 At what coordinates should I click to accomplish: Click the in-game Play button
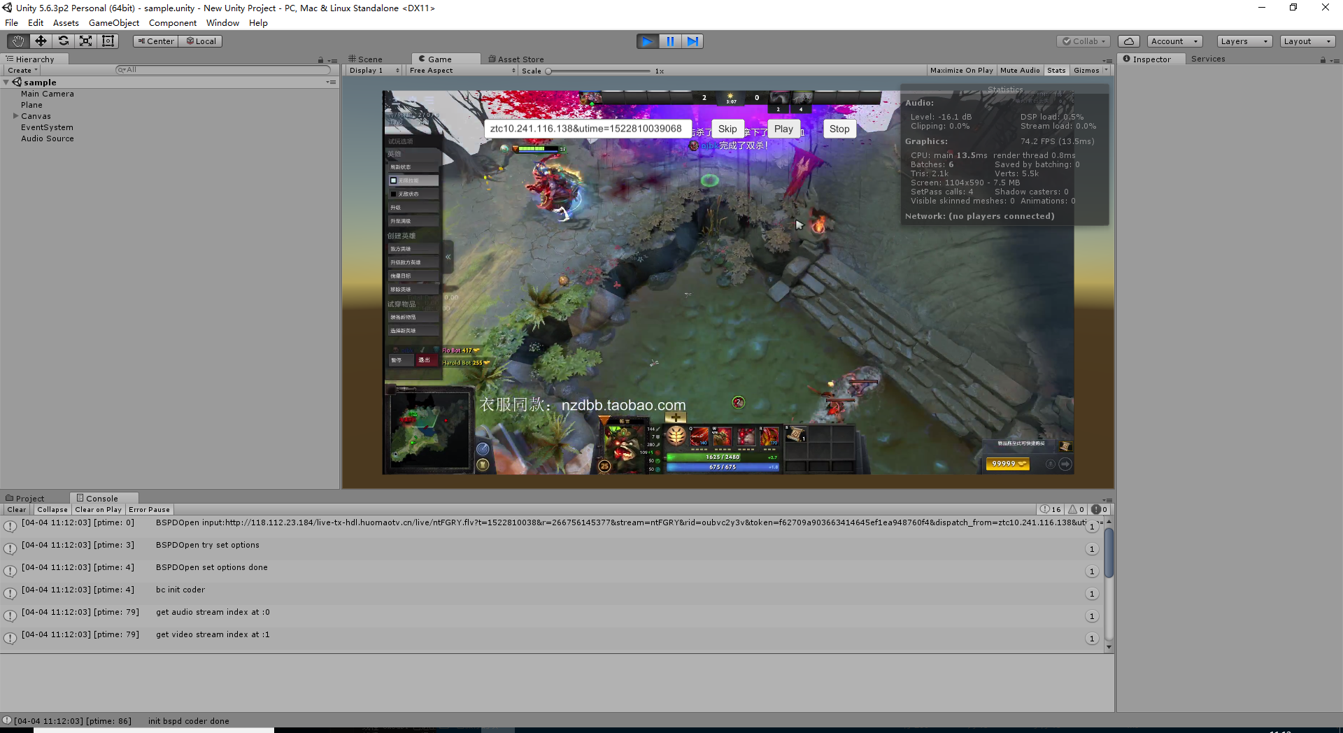click(x=783, y=129)
